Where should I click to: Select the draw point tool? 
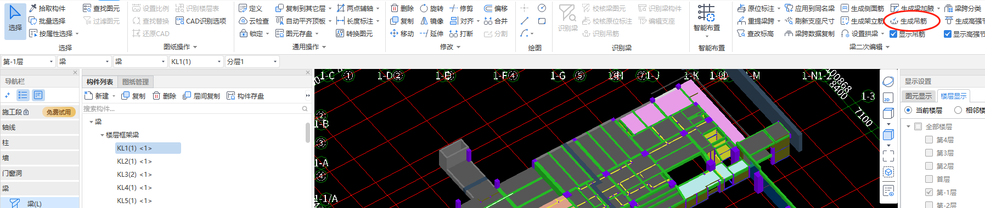tap(525, 8)
